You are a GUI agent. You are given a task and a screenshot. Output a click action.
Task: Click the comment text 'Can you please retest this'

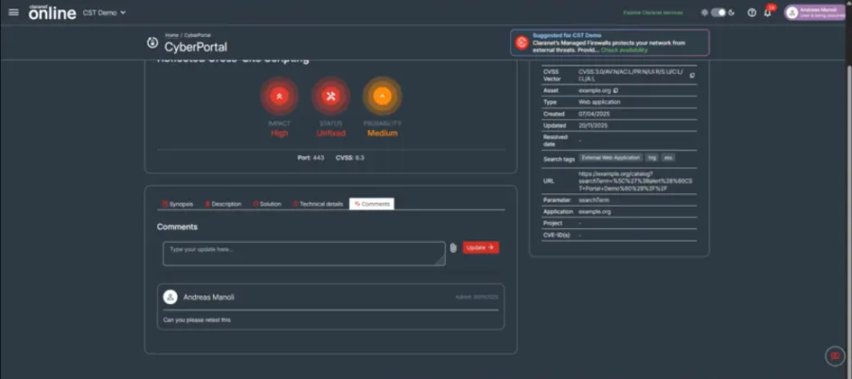tap(197, 320)
